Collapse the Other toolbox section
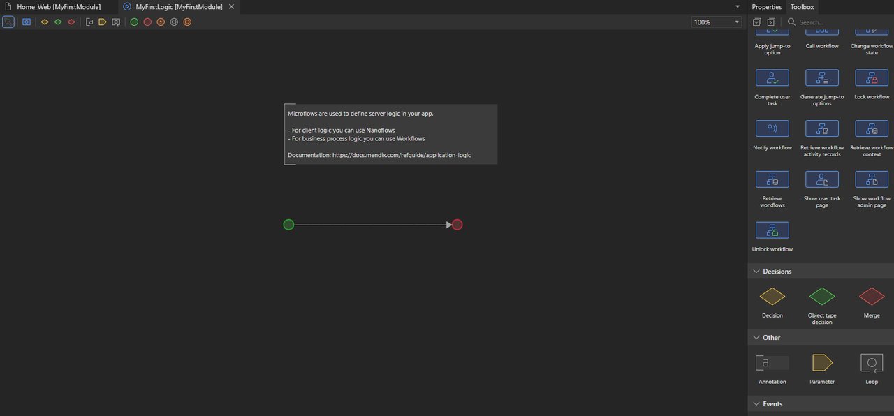 click(x=756, y=338)
